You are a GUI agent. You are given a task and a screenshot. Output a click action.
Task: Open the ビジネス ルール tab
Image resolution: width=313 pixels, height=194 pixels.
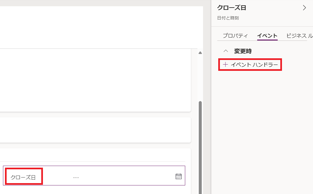tap(299, 36)
